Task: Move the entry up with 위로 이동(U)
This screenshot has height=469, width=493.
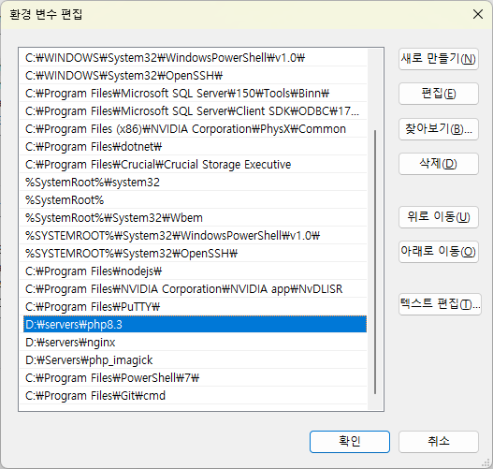Action: click(x=439, y=217)
